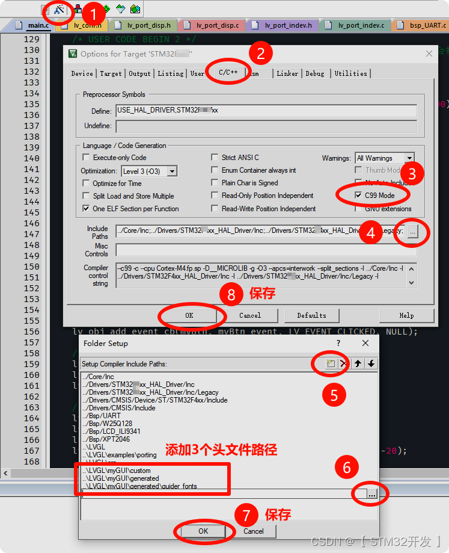Uncheck One ELF Section per Function
Viewport: 449px width, 553px height.
tap(86, 208)
